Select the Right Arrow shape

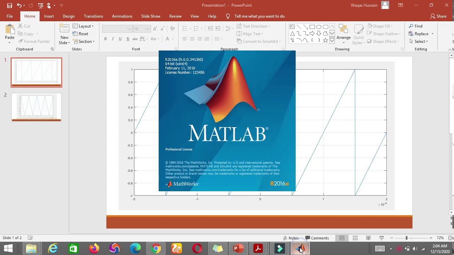click(312, 34)
